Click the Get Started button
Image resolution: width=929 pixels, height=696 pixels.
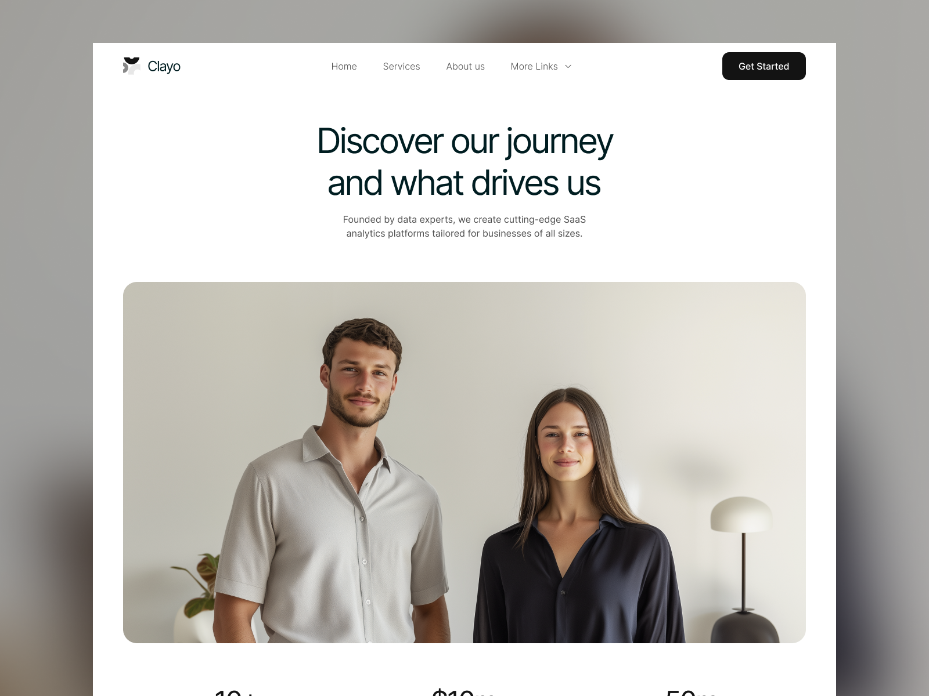(x=764, y=66)
